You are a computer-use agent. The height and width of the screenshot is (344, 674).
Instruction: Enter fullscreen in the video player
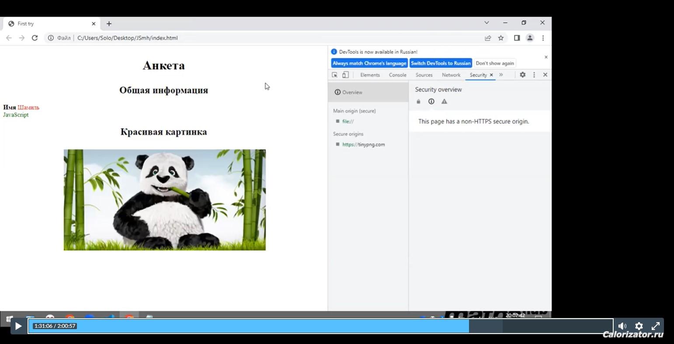point(656,326)
